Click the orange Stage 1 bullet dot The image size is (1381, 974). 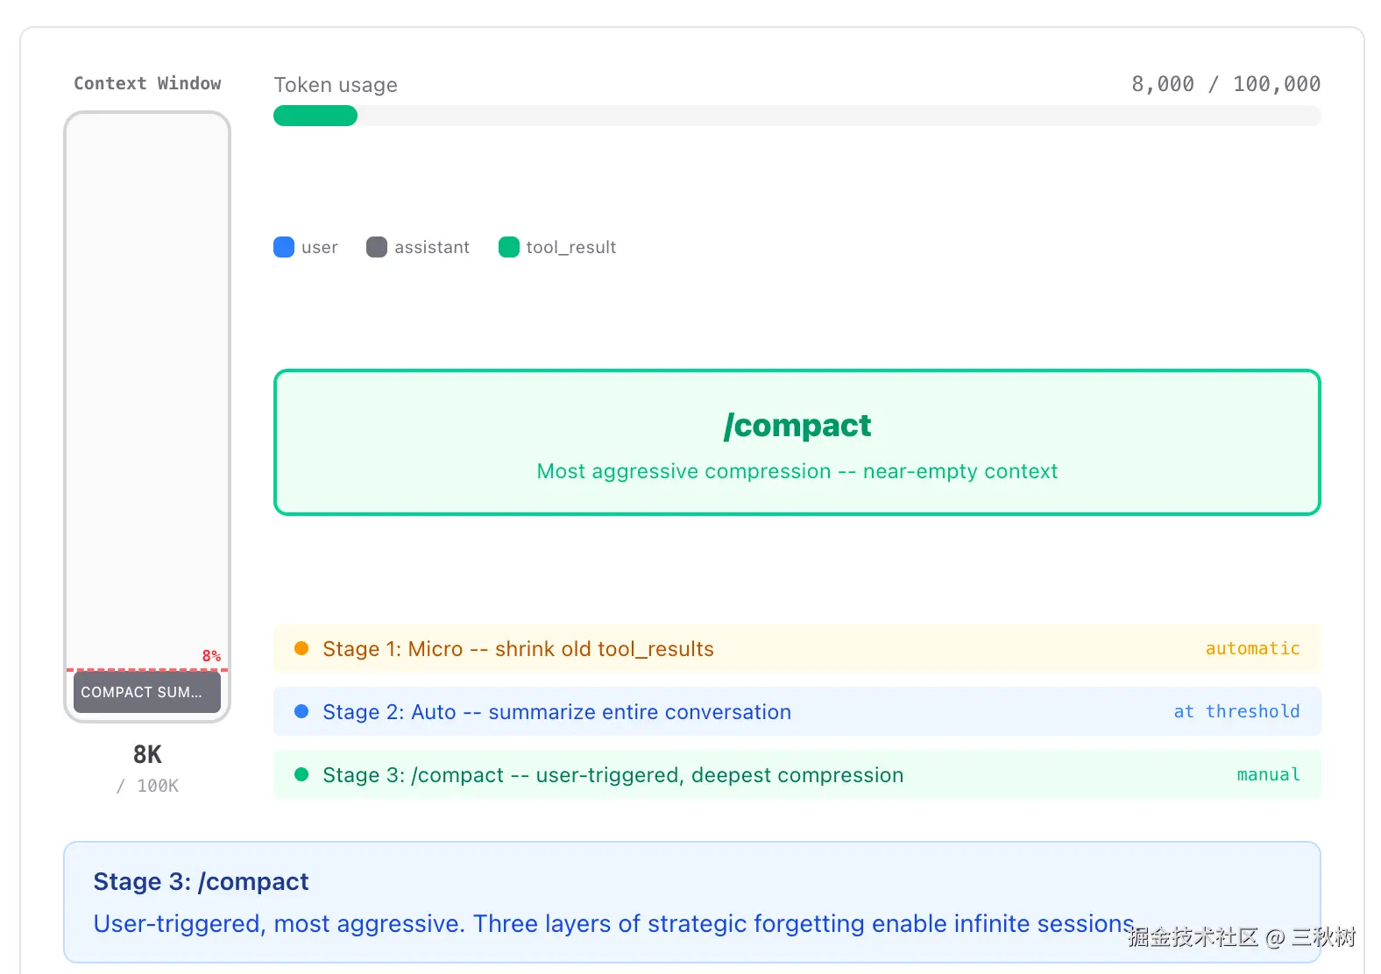[301, 648]
